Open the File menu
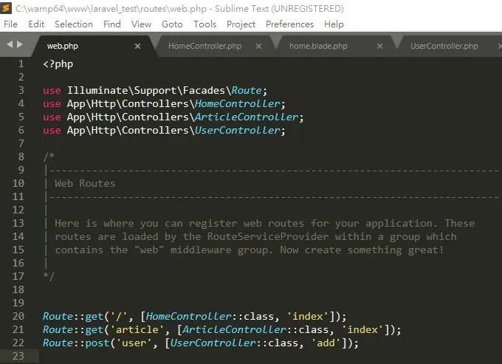The image size is (502, 364). 10,24
